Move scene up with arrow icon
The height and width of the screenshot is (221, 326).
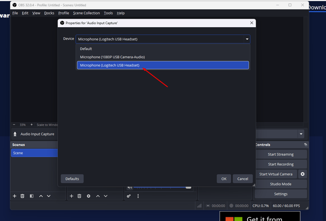click(x=41, y=196)
